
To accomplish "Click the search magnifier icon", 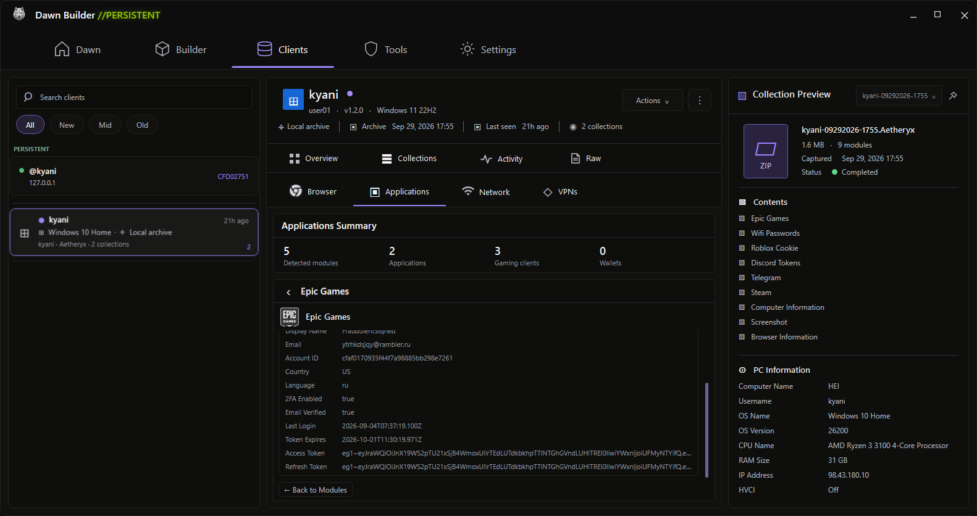I will click(28, 97).
